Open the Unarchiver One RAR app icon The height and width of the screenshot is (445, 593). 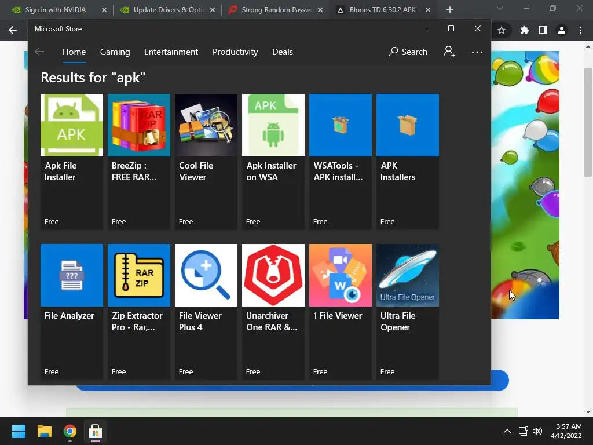point(273,275)
